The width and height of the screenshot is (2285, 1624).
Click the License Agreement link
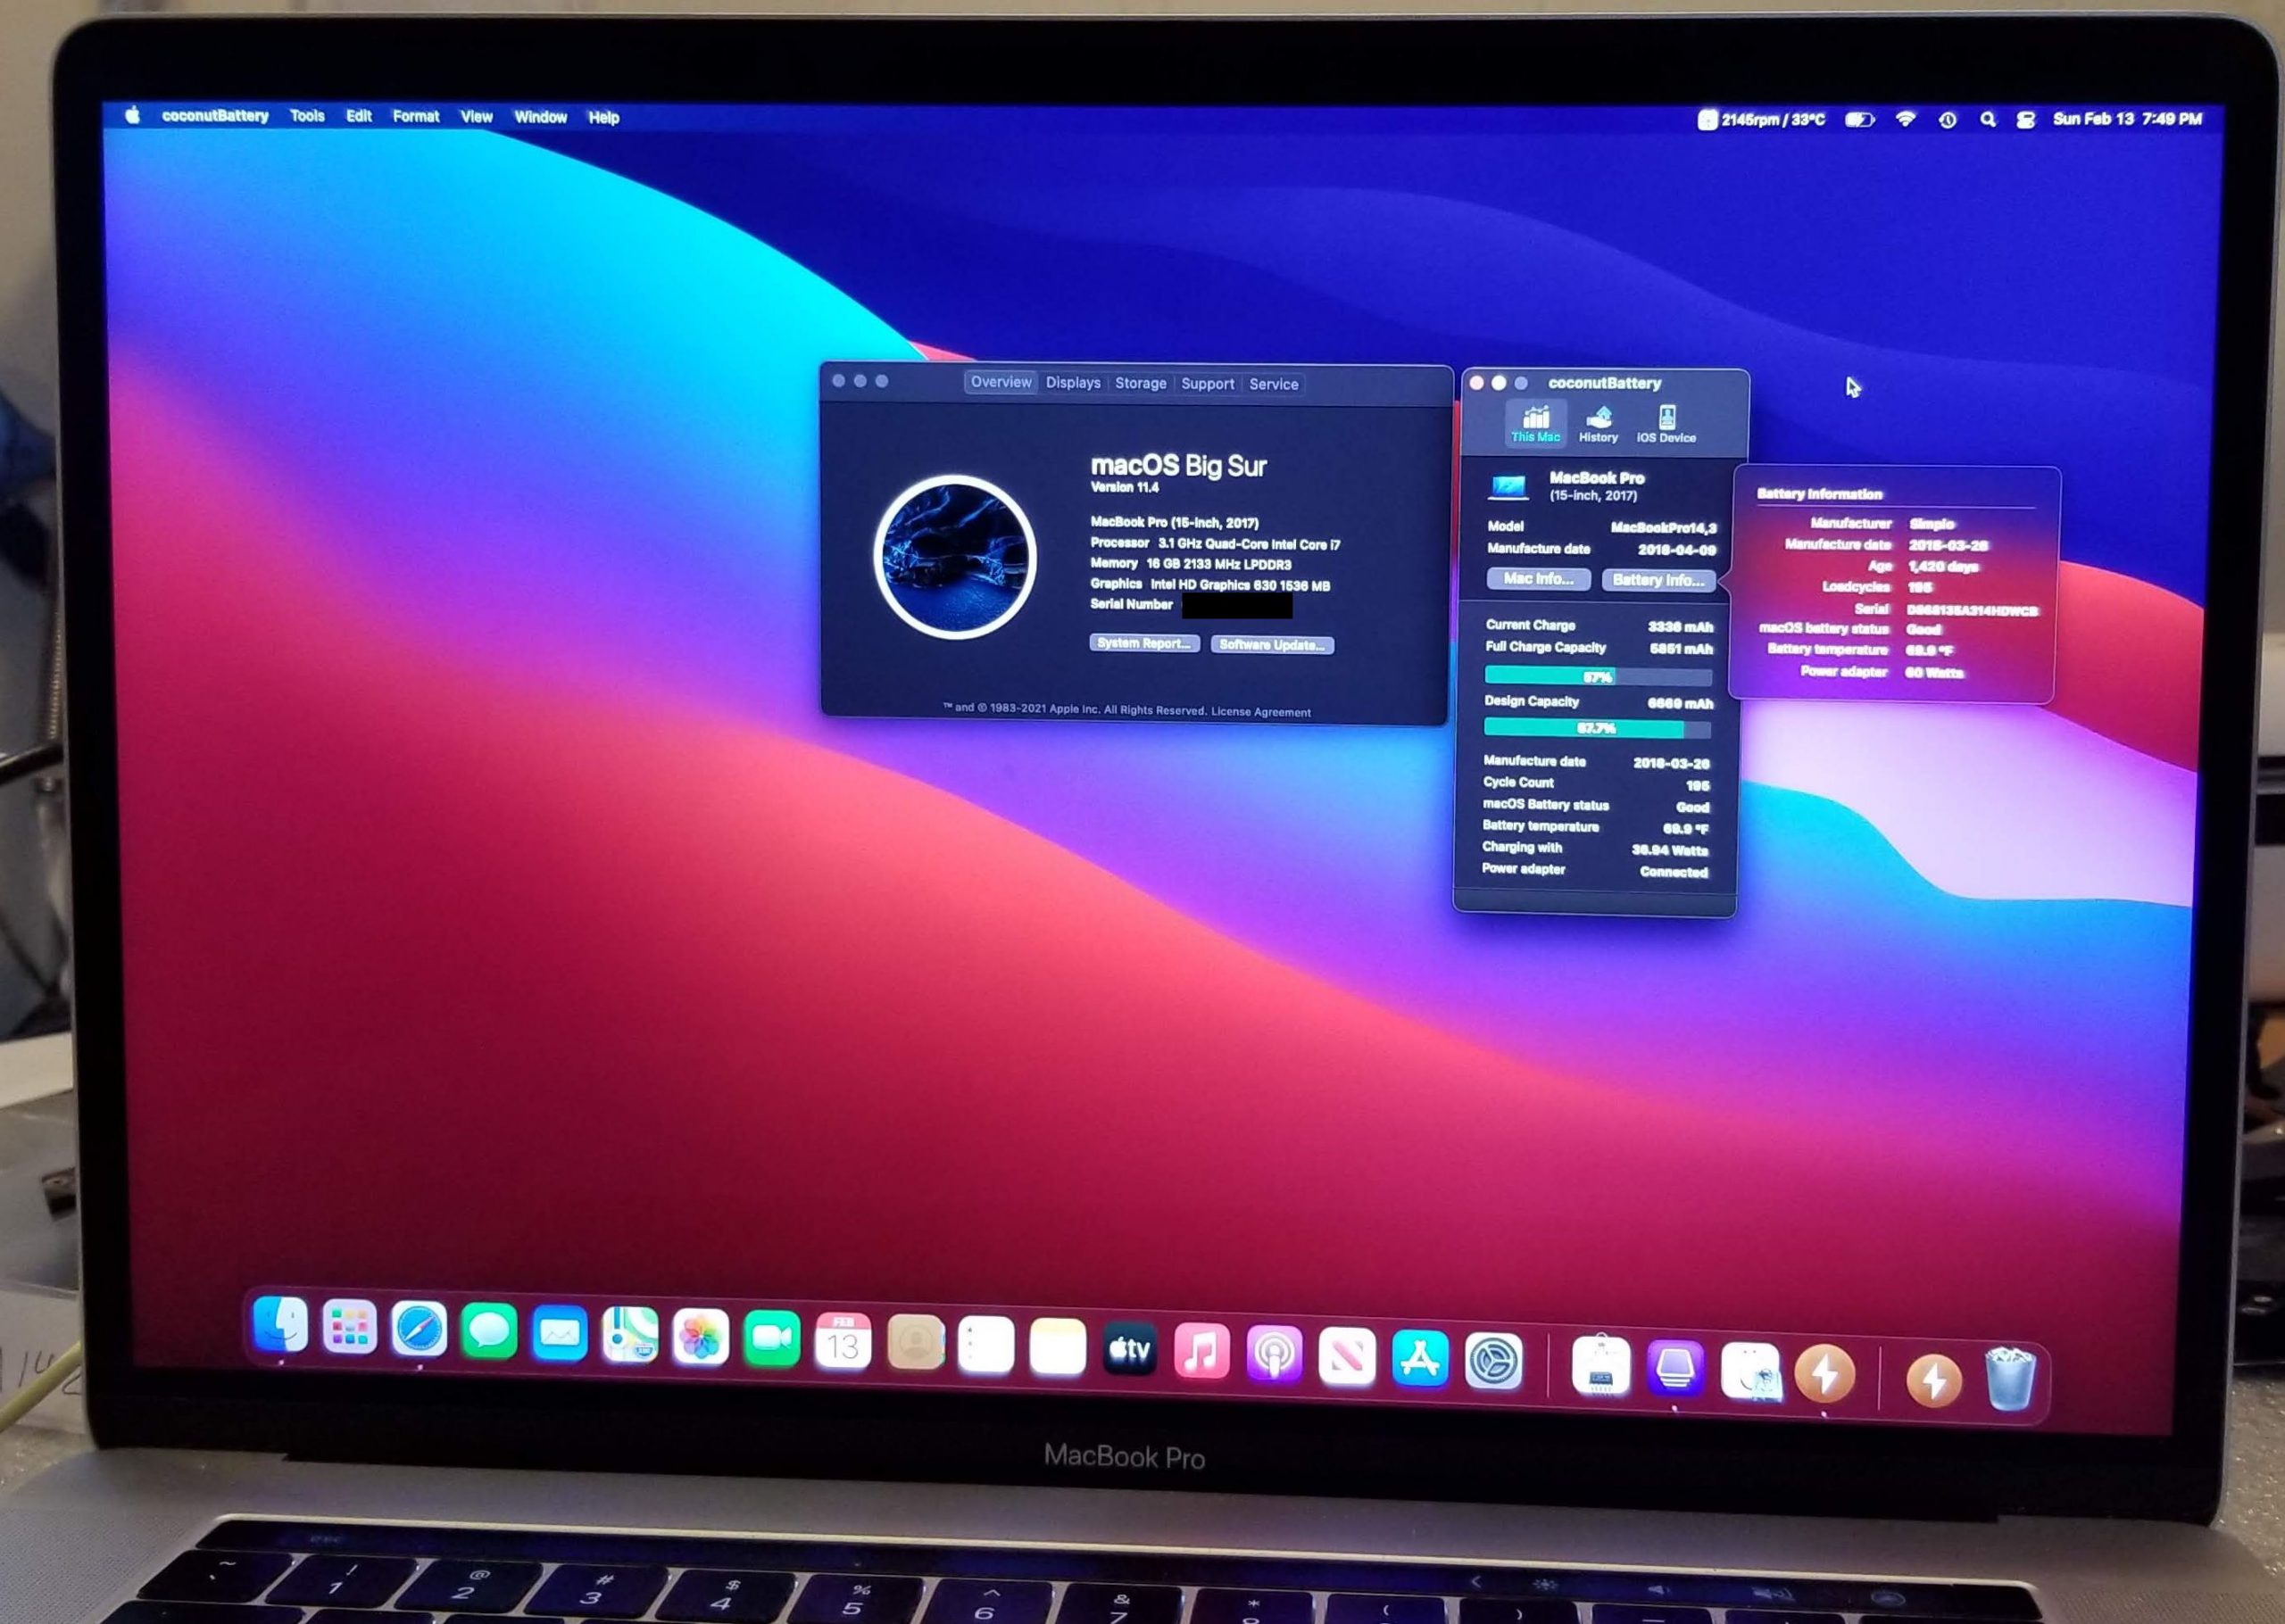pos(1260,712)
